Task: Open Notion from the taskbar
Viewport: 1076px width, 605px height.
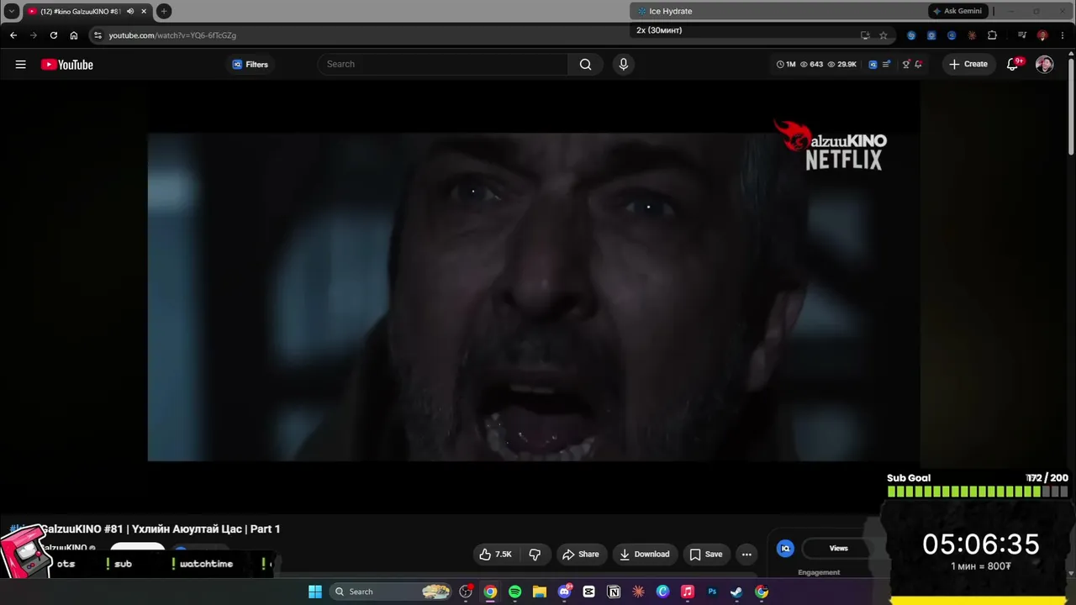Action: pyautogui.click(x=614, y=592)
